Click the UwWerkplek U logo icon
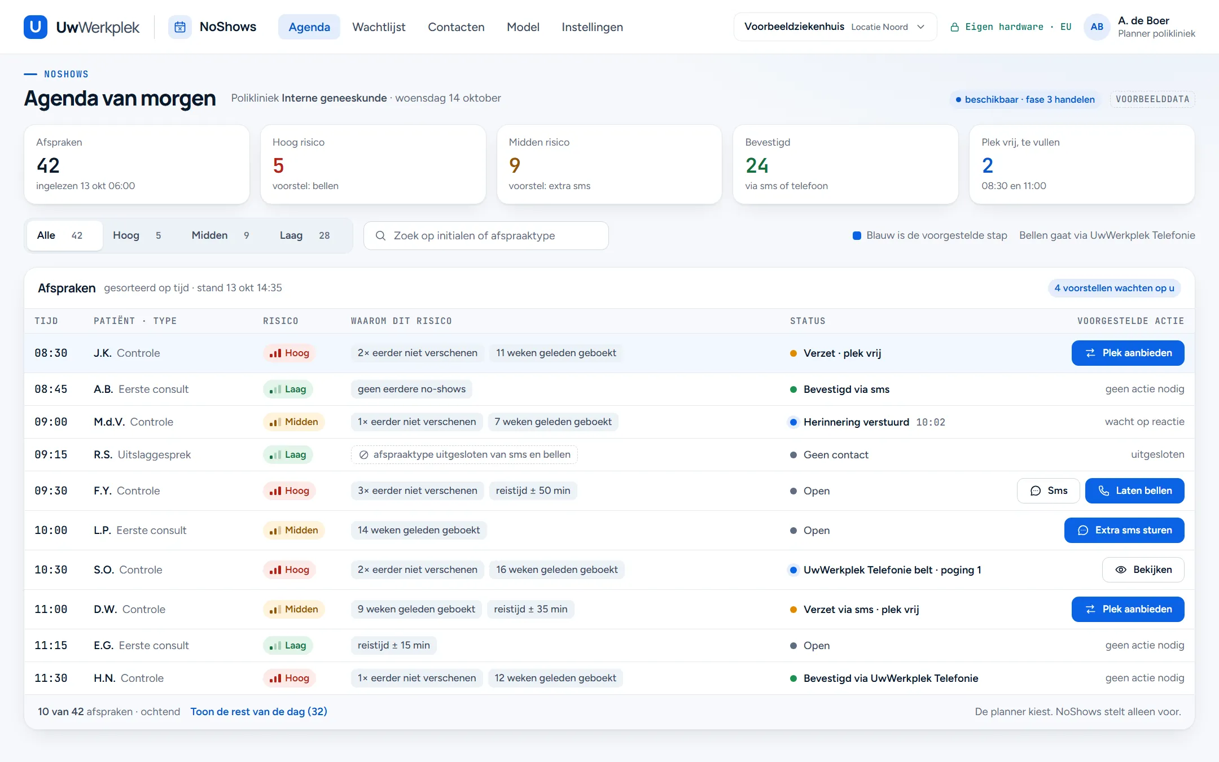 pyautogui.click(x=35, y=27)
